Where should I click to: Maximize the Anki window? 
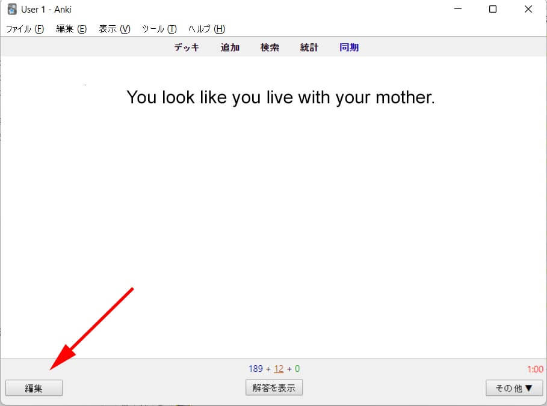point(493,9)
